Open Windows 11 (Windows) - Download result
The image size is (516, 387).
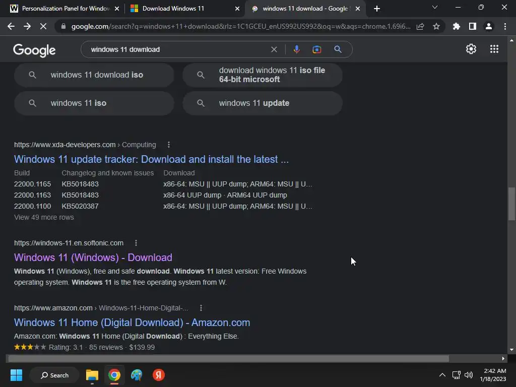click(x=93, y=257)
